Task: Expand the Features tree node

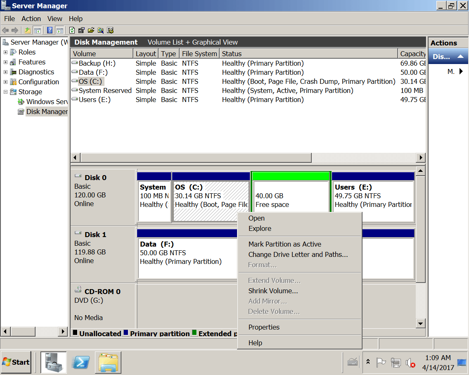Action: pyautogui.click(x=5, y=62)
